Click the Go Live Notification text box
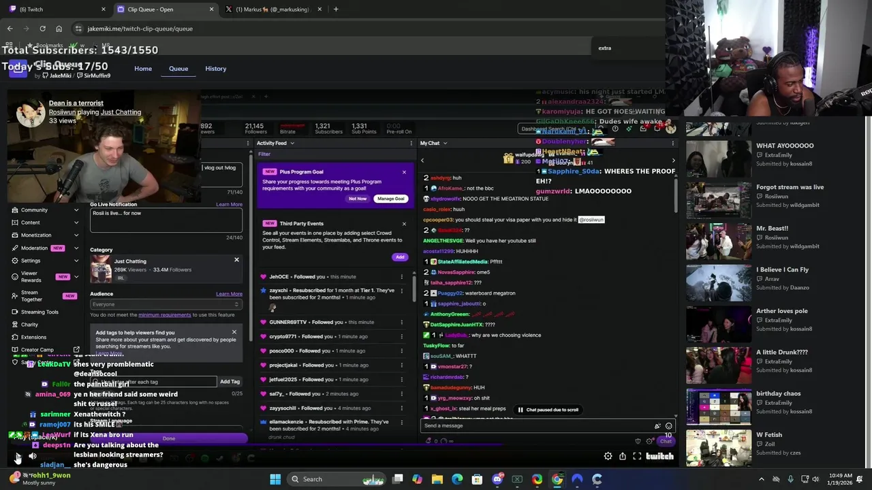 [166, 220]
